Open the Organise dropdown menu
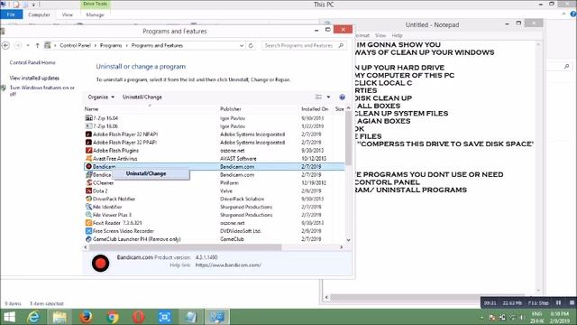This screenshot has width=577, height=325. point(101,97)
